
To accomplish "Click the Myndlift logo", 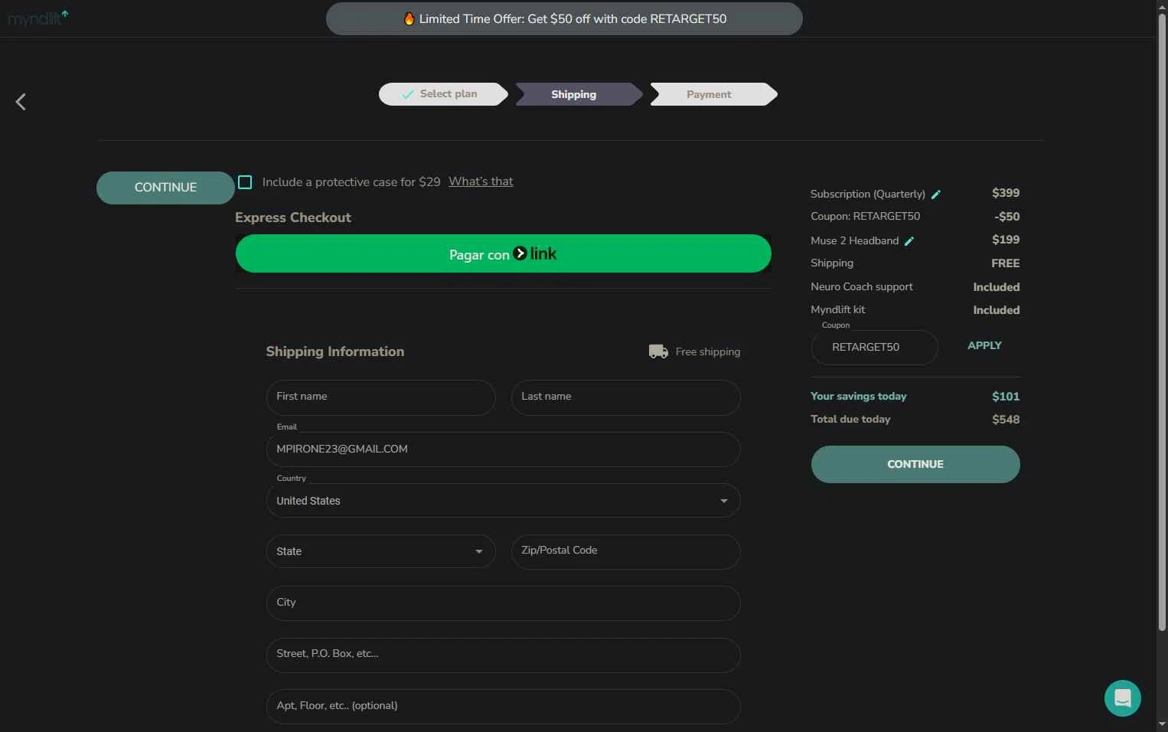I will coord(38,18).
